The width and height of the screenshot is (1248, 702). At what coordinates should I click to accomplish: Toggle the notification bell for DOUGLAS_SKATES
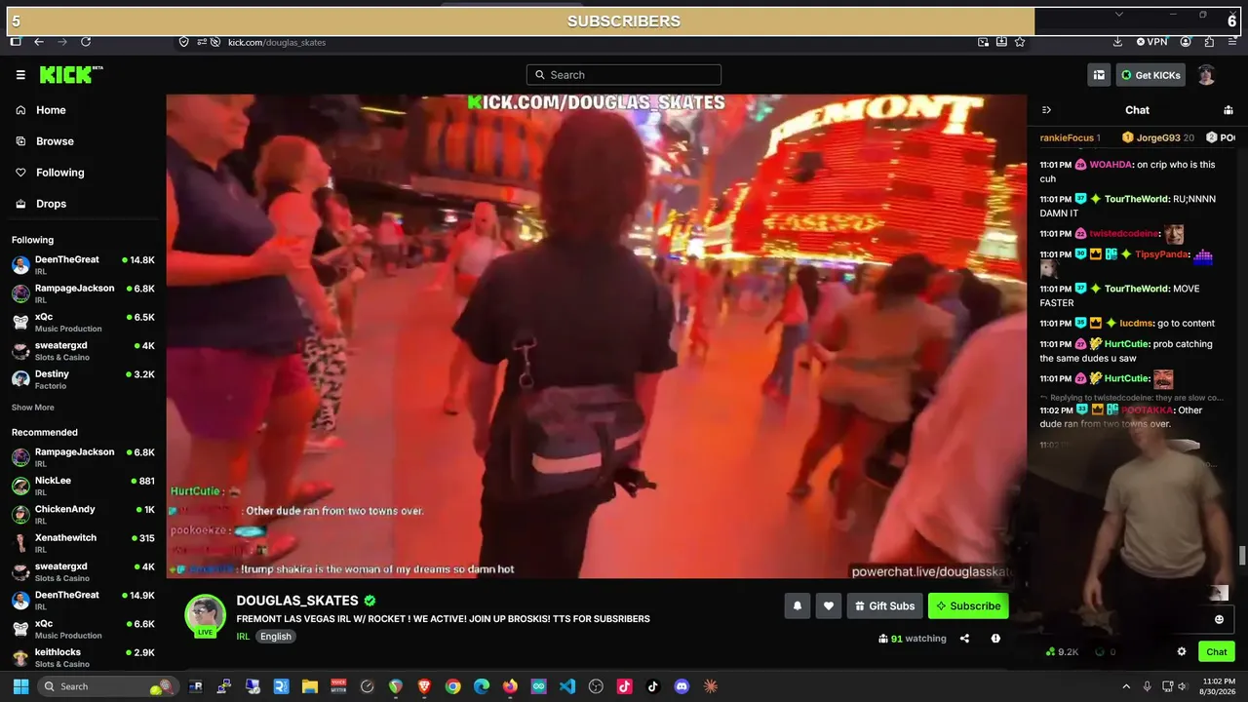click(x=798, y=605)
